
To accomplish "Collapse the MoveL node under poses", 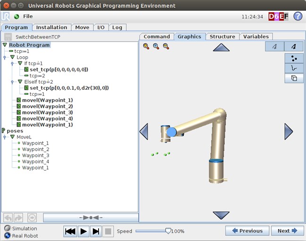I will (x=13, y=137).
